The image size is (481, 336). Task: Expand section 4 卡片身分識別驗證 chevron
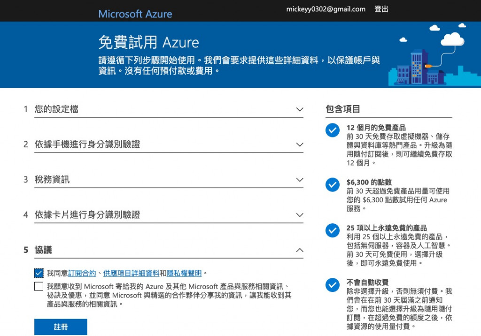[x=300, y=215]
